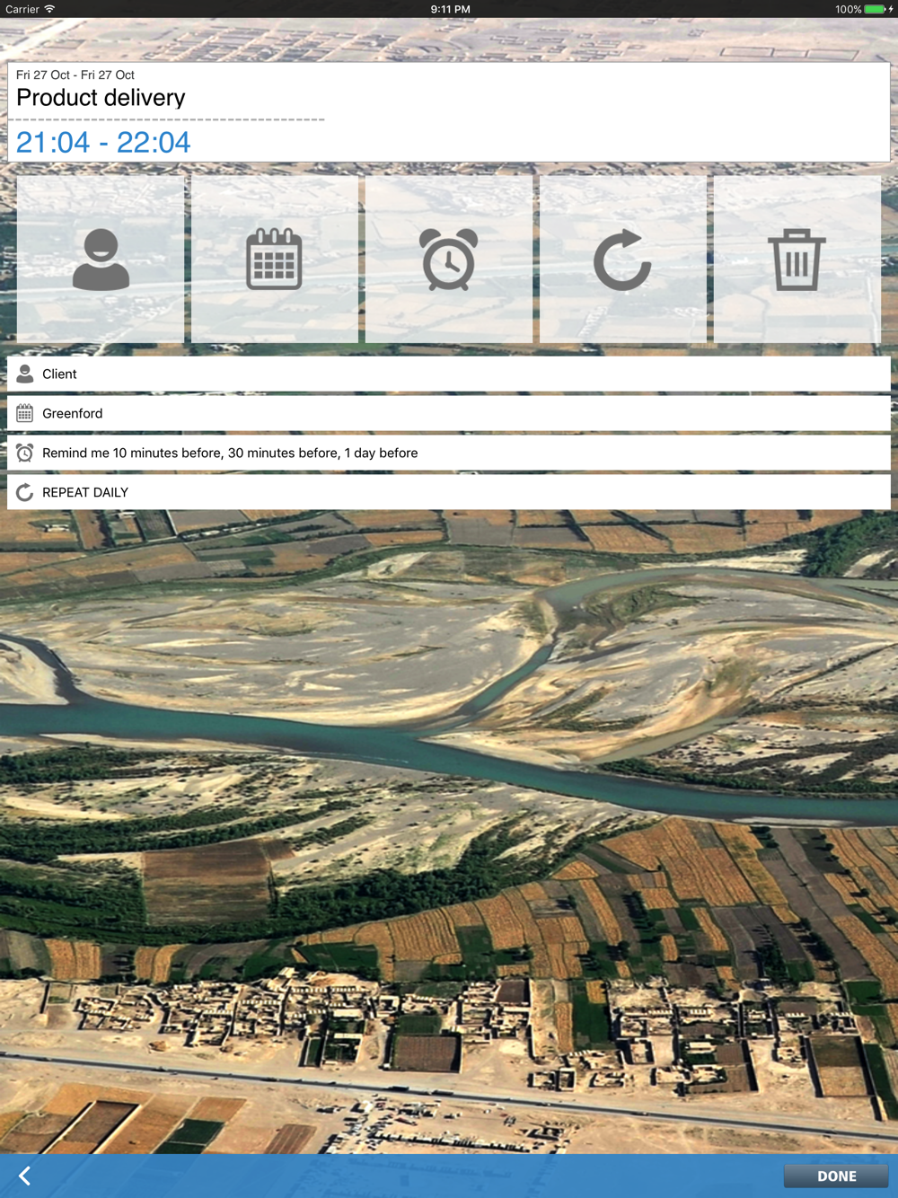Tap the large alarm clock reminder tile
The image size is (898, 1198).
(x=449, y=260)
